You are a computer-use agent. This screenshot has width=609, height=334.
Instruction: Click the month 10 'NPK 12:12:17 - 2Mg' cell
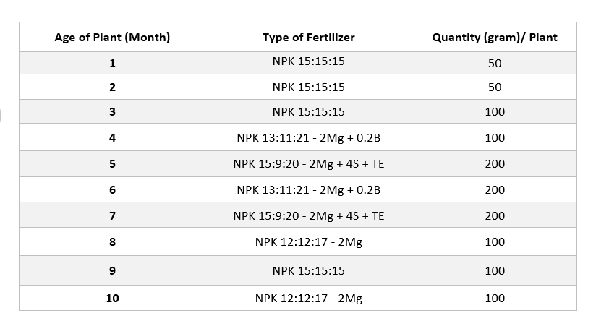point(308,298)
